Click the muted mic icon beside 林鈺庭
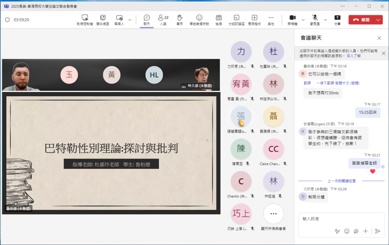389x245 pixels. (280, 196)
